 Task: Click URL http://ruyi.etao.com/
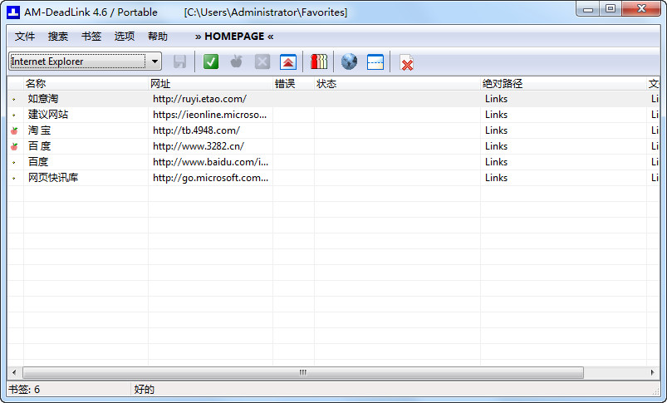pyautogui.click(x=199, y=99)
